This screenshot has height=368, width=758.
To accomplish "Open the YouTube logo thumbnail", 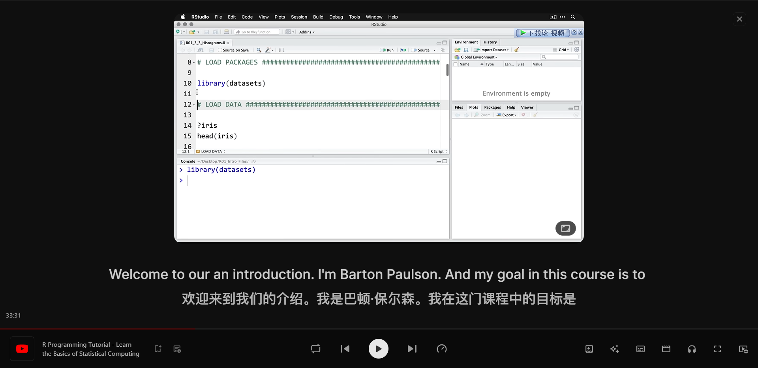I will pyautogui.click(x=22, y=349).
